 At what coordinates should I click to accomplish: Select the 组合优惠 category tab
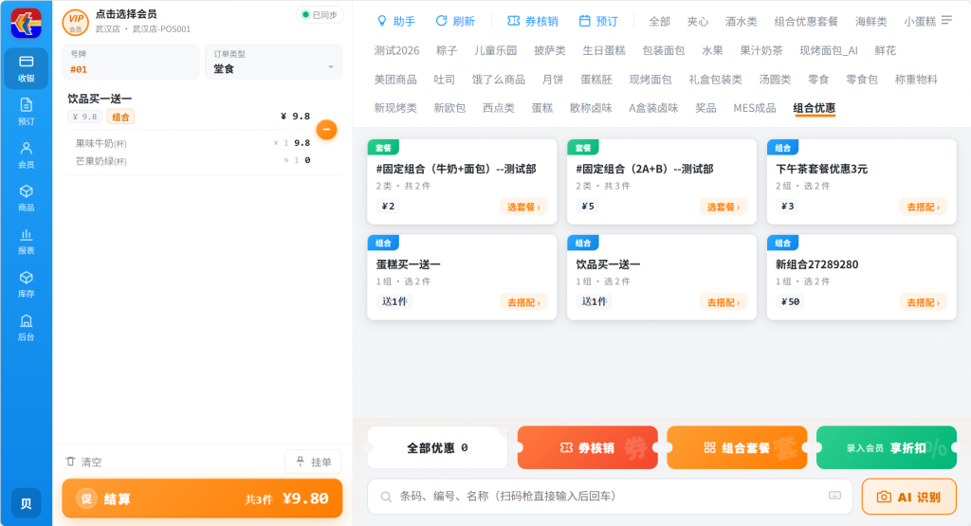click(815, 108)
